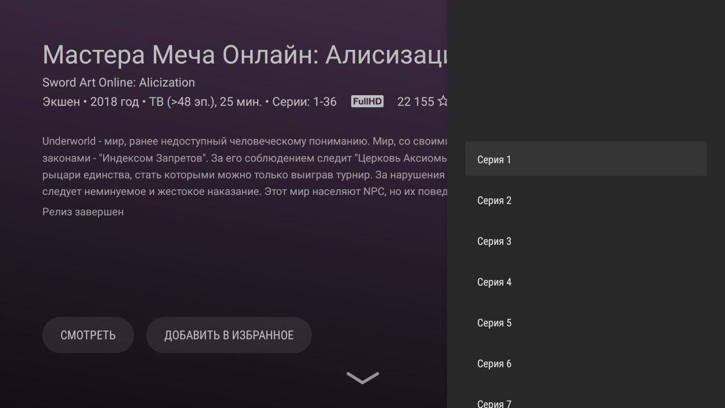Open Серия 4 episode

586,282
